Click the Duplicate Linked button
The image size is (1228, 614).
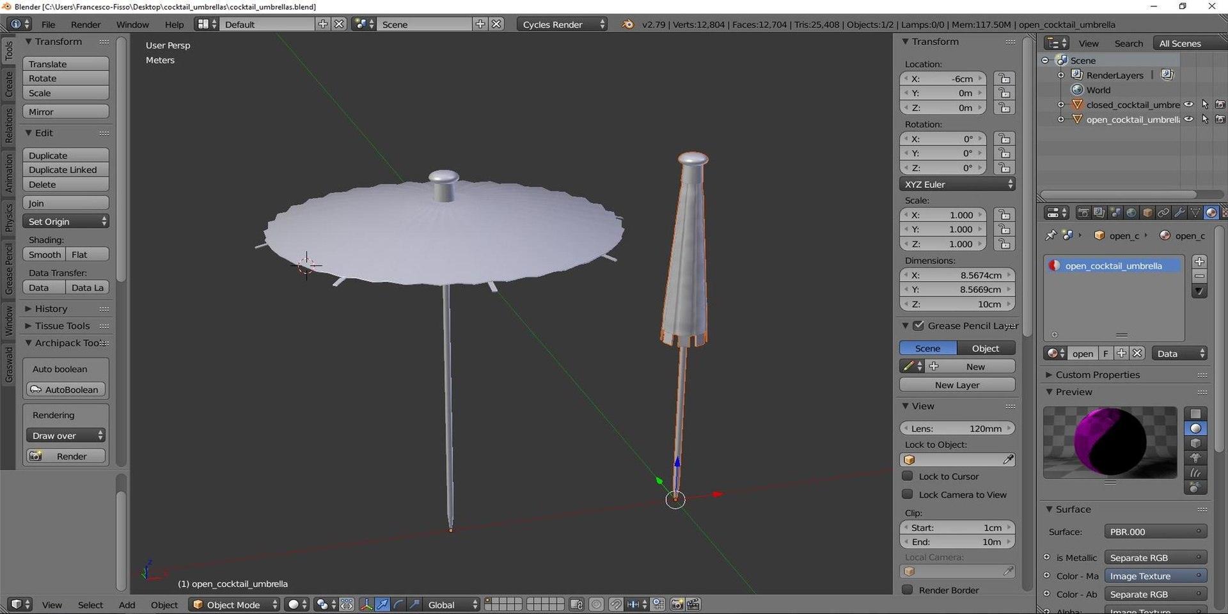(66, 169)
